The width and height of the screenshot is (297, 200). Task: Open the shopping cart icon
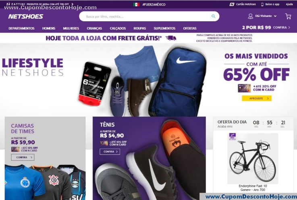tap(288, 16)
